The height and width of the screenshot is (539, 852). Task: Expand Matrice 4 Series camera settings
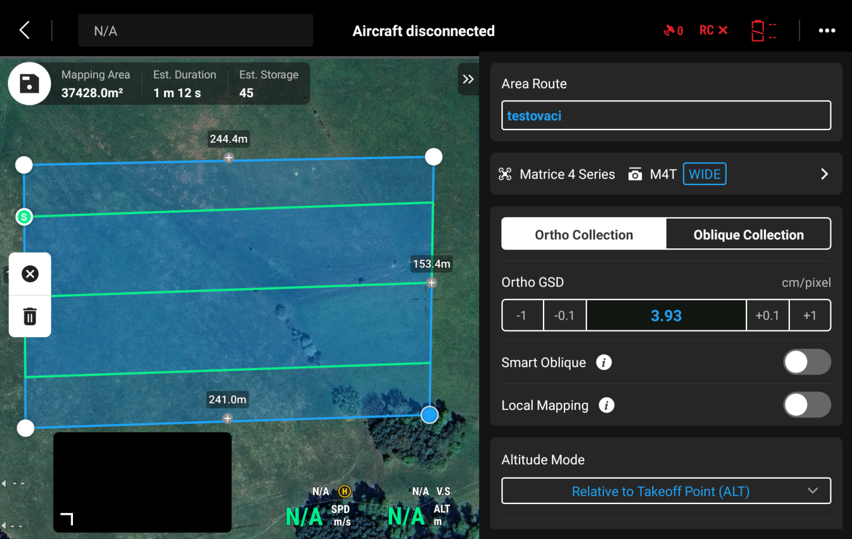tap(824, 174)
